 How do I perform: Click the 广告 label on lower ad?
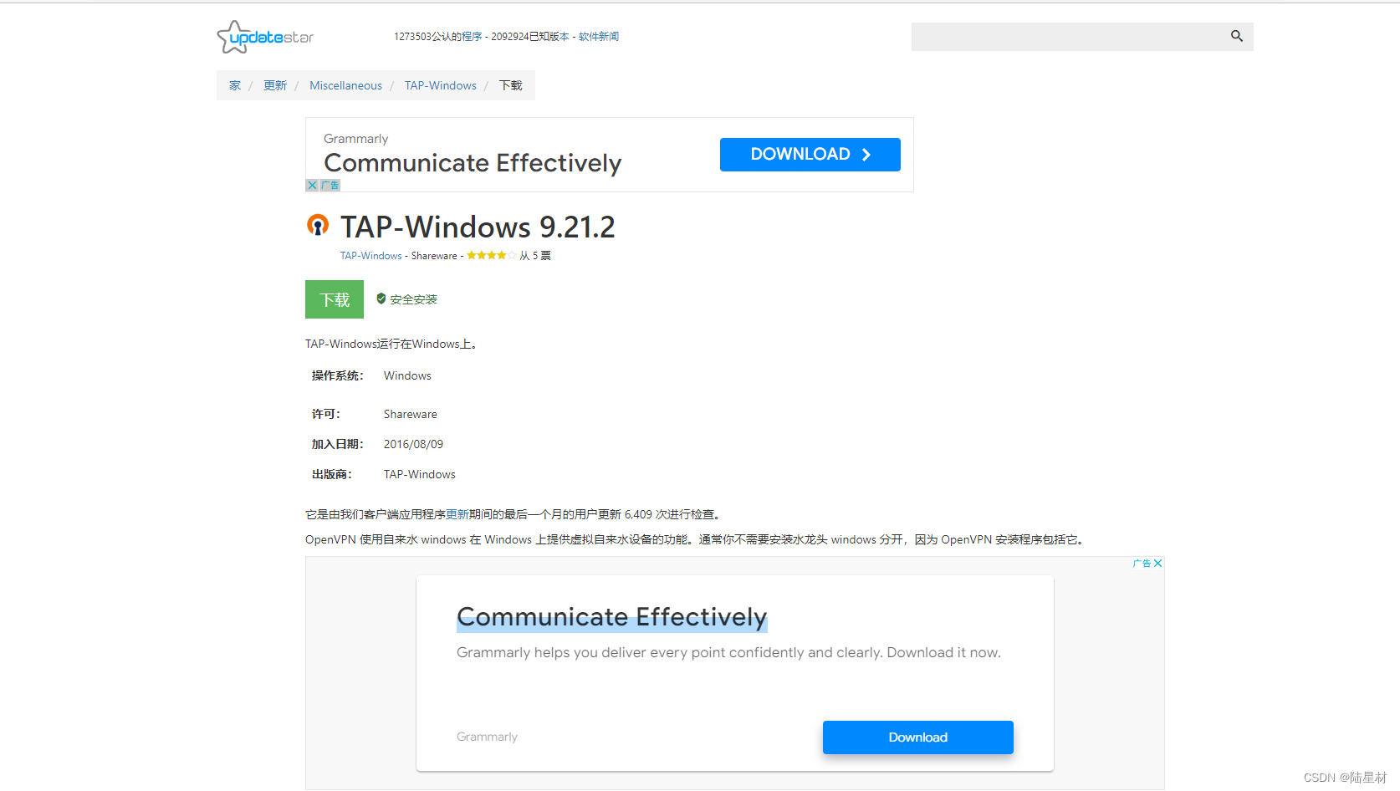click(x=1142, y=564)
